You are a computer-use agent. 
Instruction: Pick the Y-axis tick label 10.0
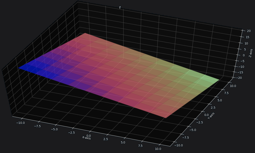click(x=233, y=86)
